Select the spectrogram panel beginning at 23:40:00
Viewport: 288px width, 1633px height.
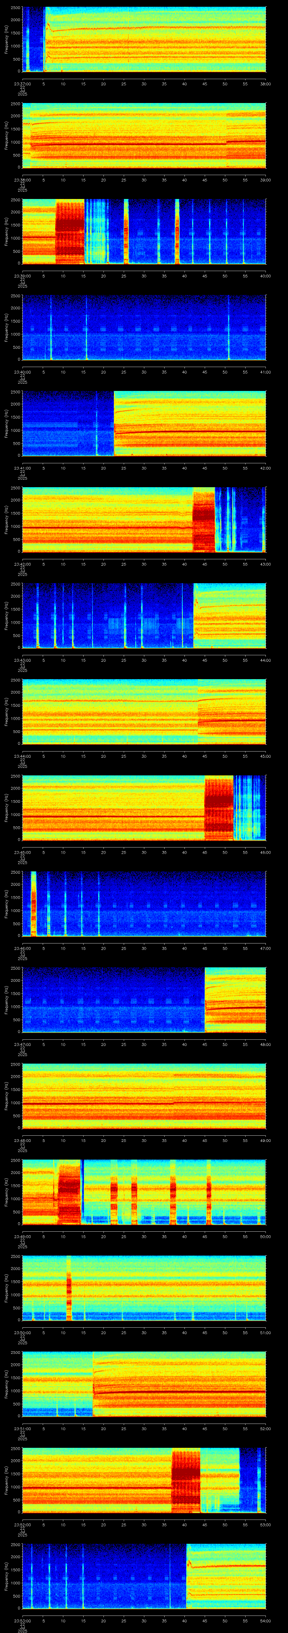tap(144, 327)
